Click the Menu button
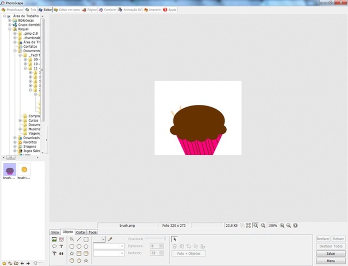 coord(331,261)
